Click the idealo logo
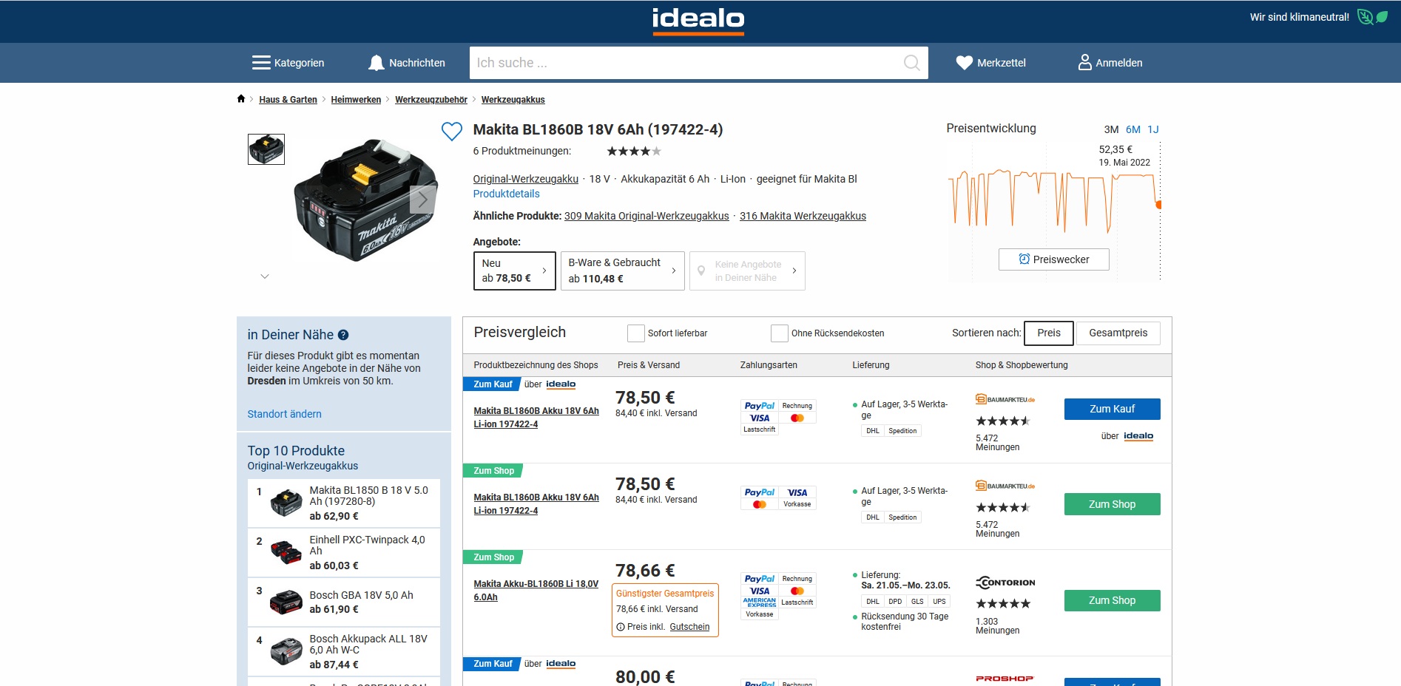Viewport: 1401px width, 686px height. [x=698, y=21]
